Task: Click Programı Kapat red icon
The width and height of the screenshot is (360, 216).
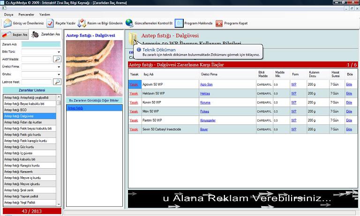Action: [x=219, y=23]
